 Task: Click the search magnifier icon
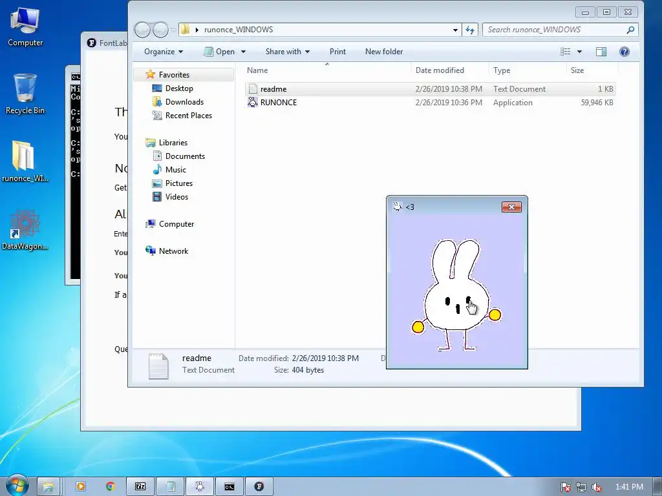coord(630,30)
